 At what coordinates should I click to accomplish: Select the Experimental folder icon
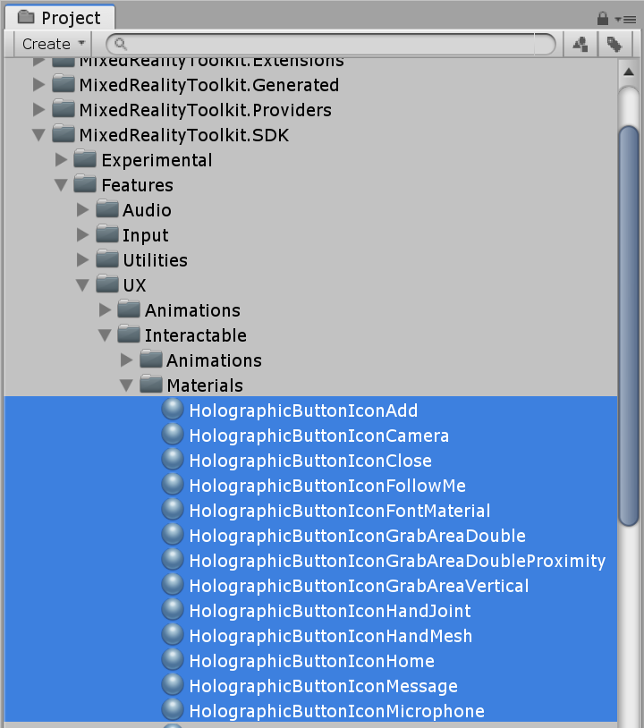pos(86,159)
